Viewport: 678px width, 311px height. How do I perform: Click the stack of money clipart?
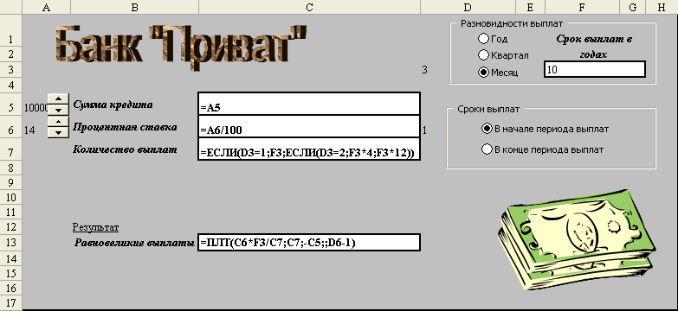(x=576, y=239)
